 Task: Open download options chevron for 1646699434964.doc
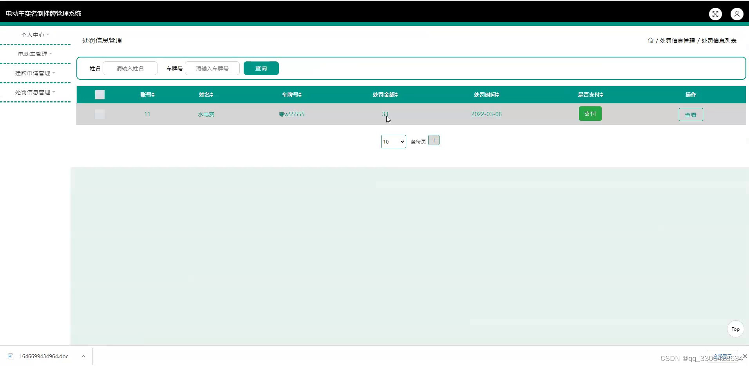(x=83, y=356)
